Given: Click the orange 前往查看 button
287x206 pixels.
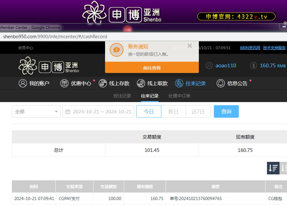Looking at the screenshot, I should point(152,68).
